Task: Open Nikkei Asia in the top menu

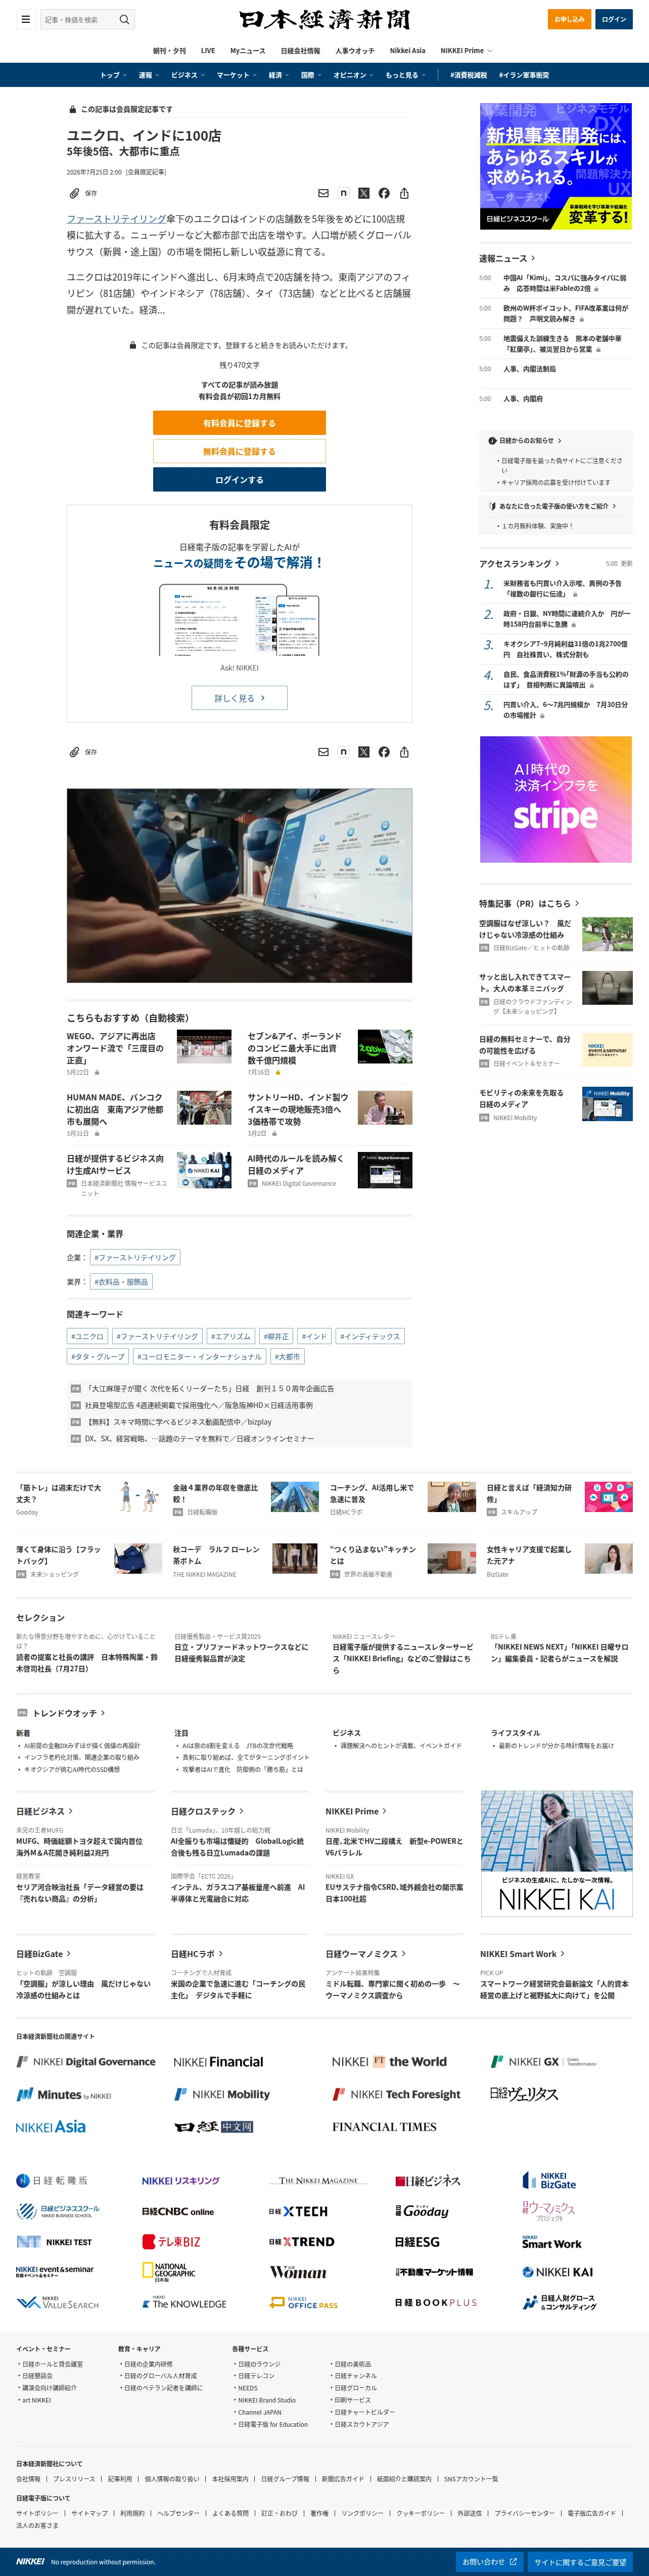Action: (x=407, y=50)
